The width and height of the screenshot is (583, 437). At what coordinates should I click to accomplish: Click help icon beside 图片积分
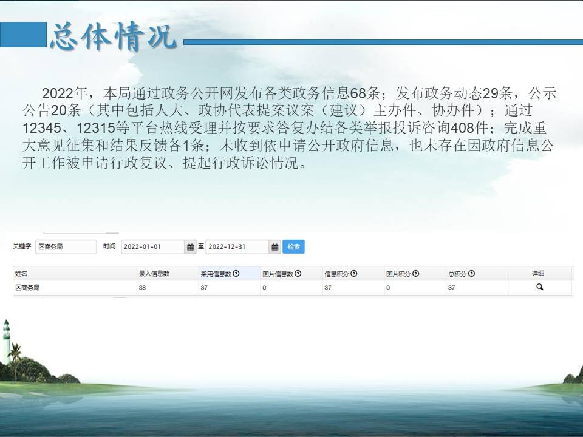[415, 274]
